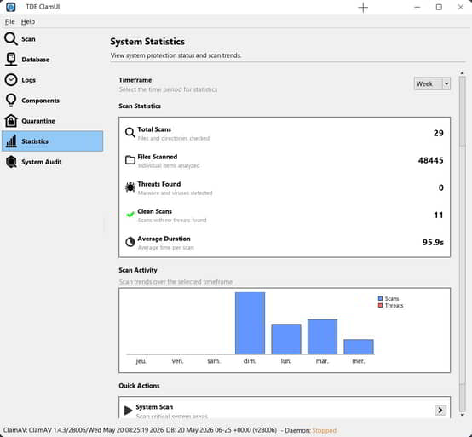The image size is (472, 437).
Task: Click the System Statistics heading
Action: tap(147, 42)
